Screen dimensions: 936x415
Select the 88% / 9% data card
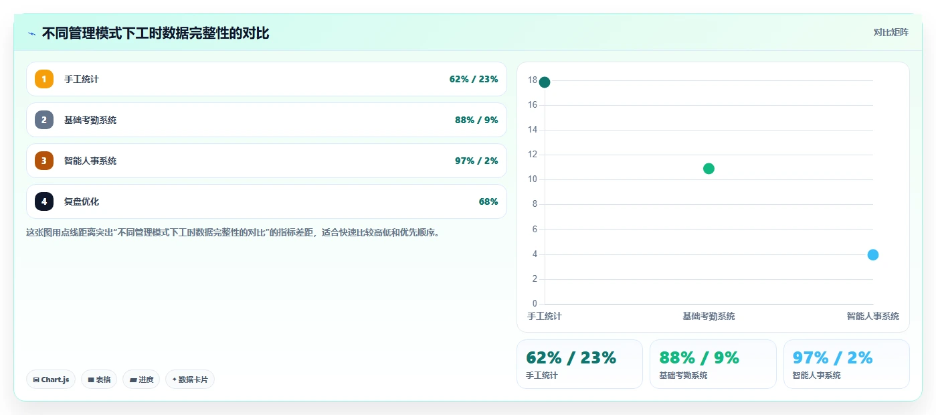(x=713, y=364)
